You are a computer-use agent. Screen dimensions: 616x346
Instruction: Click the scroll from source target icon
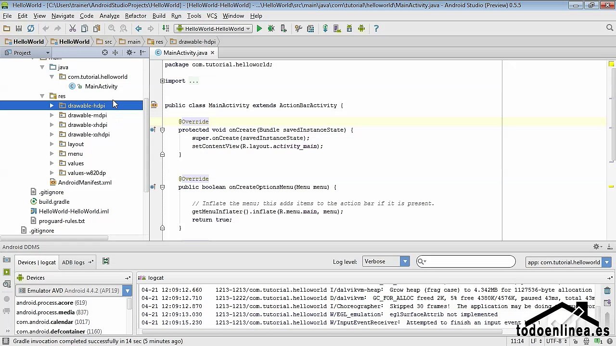(105, 52)
